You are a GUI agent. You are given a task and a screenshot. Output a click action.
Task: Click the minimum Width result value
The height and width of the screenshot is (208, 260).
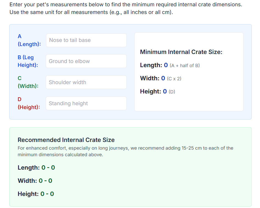(x=163, y=78)
